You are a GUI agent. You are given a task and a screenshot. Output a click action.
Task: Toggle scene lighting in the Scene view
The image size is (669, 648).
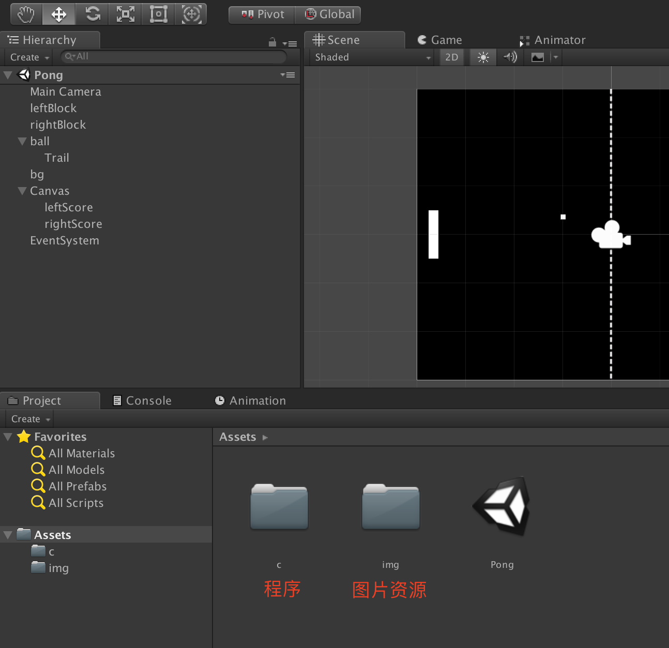tap(482, 57)
